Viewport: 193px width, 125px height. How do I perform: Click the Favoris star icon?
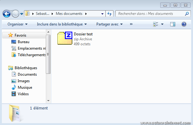[x=11, y=35]
